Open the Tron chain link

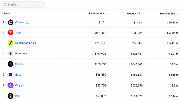18,33
